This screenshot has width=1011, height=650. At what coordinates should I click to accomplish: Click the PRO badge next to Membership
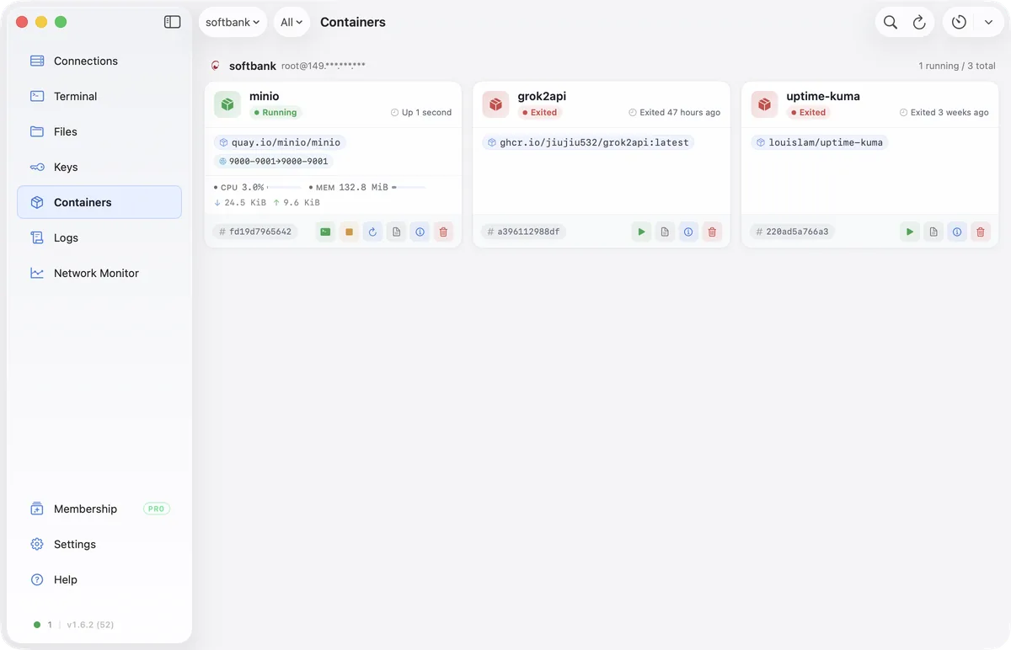pos(157,509)
